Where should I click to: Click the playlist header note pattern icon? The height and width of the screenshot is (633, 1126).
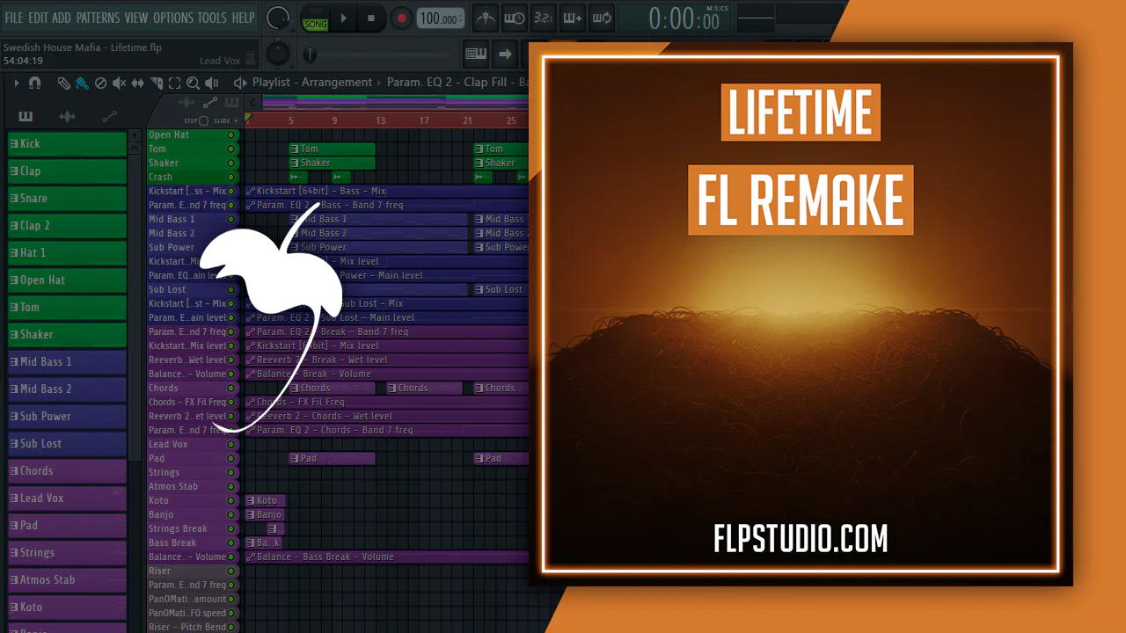(231, 104)
